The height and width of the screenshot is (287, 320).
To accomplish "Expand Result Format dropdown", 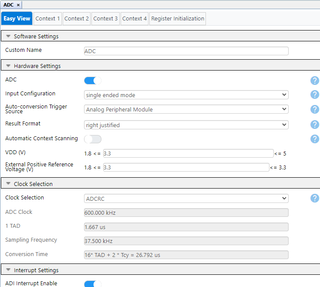I will tap(186, 125).
